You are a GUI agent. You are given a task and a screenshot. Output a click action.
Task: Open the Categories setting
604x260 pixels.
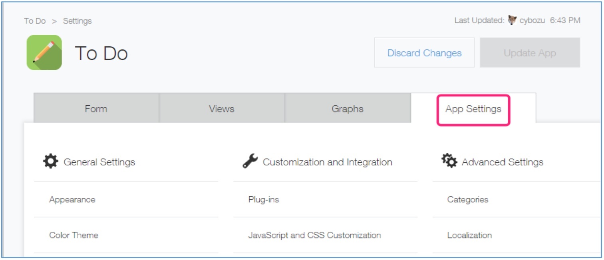467,199
